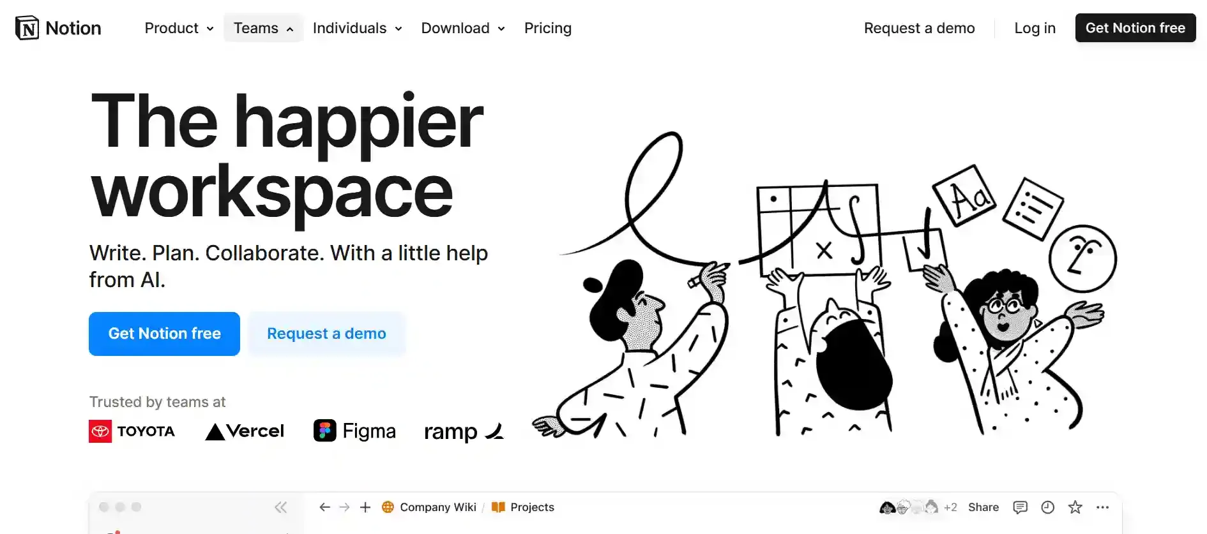Open the three-dot more options menu
Screen dimensions: 1207x534
coord(1103,507)
